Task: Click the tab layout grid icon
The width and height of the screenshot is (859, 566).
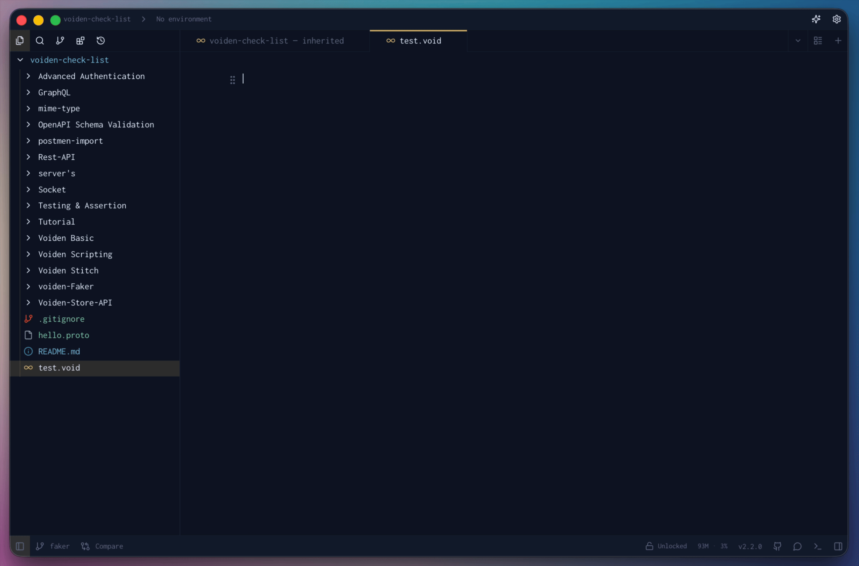Action: click(818, 41)
